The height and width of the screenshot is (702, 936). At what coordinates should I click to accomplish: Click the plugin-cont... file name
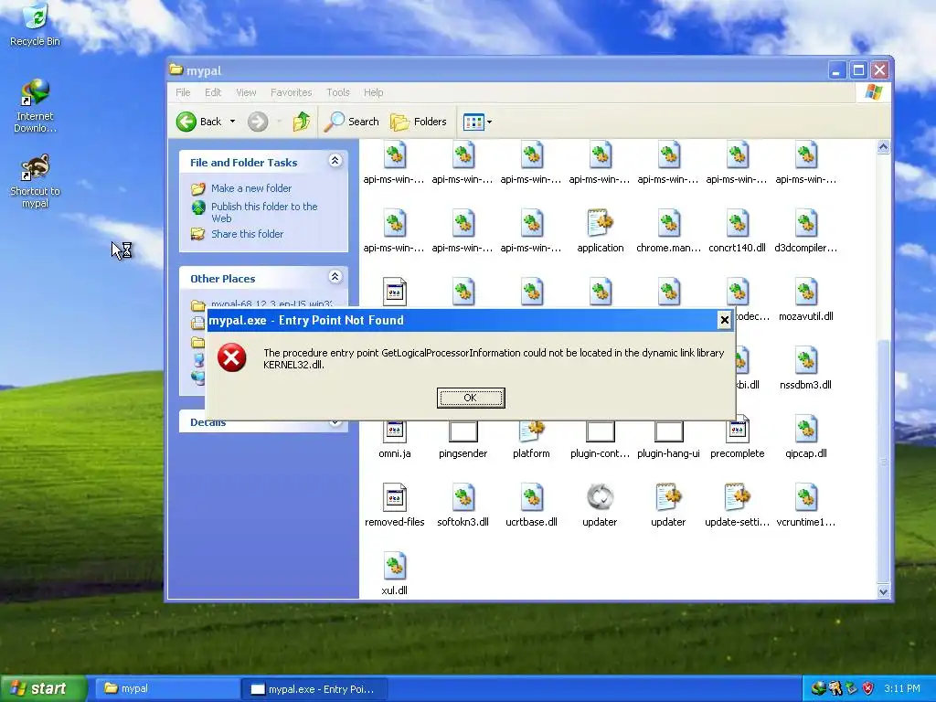click(600, 453)
